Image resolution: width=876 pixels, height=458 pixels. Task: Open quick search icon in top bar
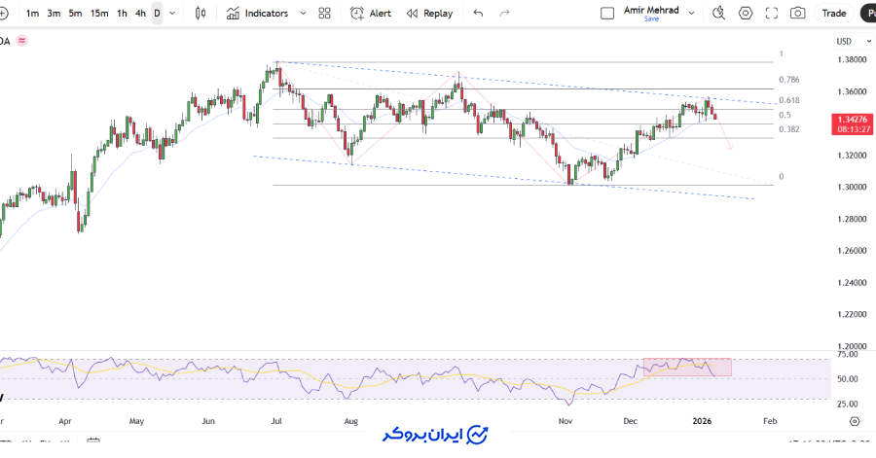[x=718, y=14]
